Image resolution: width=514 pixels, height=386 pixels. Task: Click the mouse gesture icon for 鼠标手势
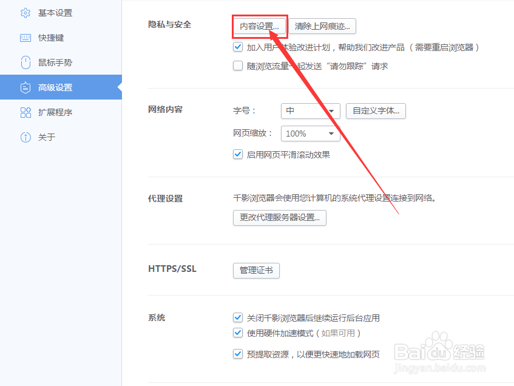pos(25,63)
